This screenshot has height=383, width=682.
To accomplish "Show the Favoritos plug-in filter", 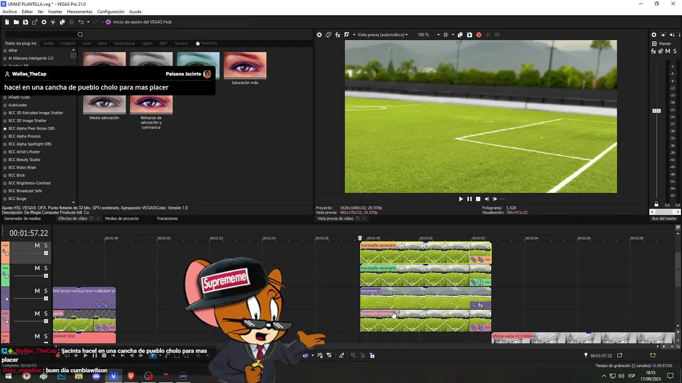I will tap(206, 43).
